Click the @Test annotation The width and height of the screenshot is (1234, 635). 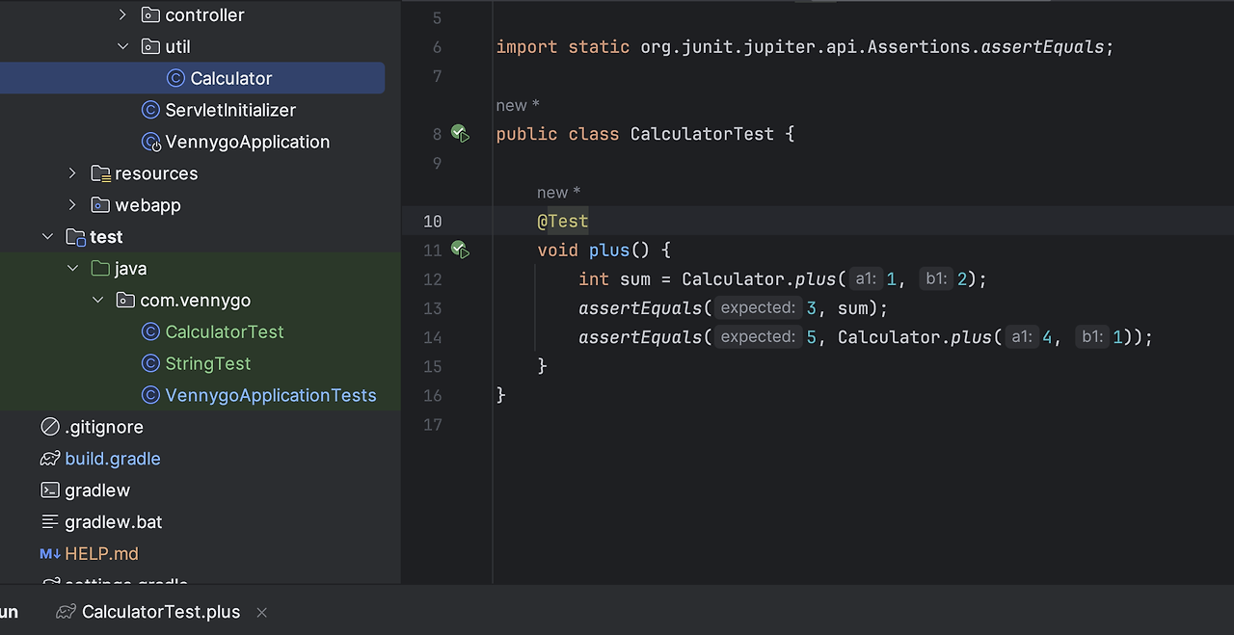[x=563, y=221]
